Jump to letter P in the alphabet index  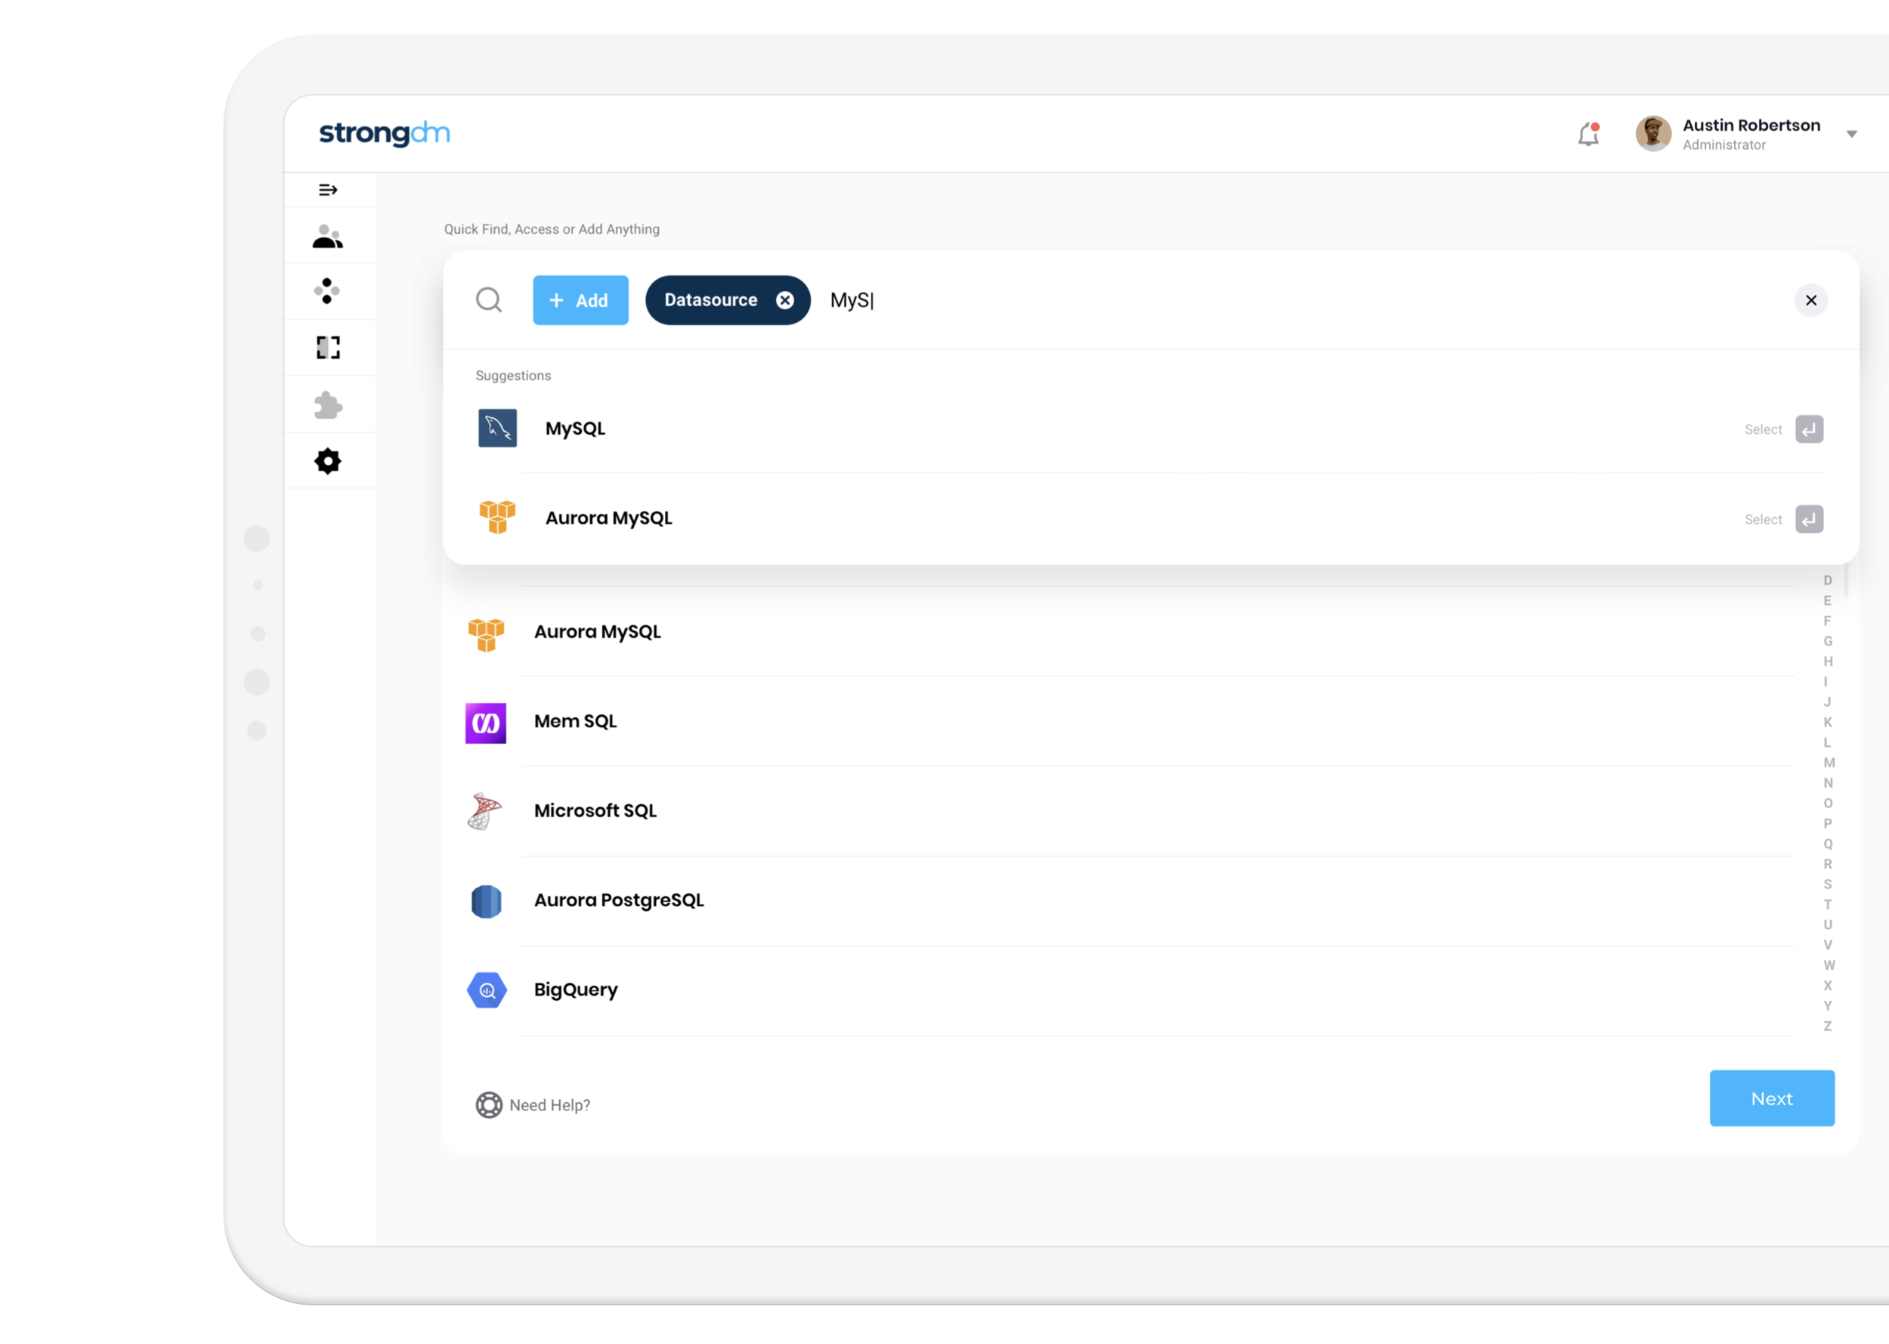1827,823
